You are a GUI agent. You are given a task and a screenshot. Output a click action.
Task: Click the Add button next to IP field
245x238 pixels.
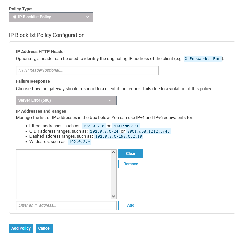131,205
